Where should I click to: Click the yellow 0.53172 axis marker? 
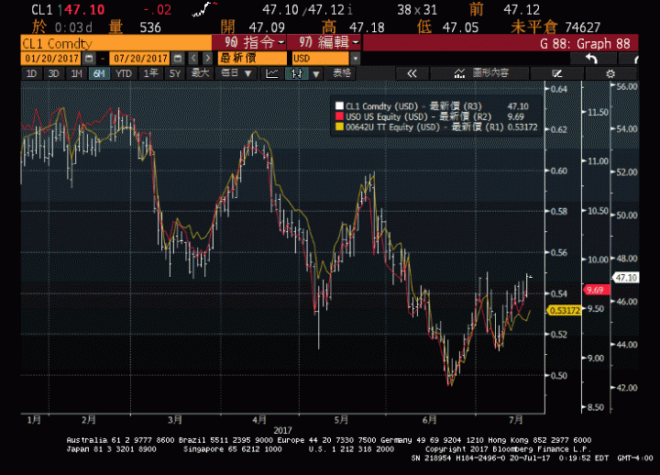pyautogui.click(x=565, y=310)
